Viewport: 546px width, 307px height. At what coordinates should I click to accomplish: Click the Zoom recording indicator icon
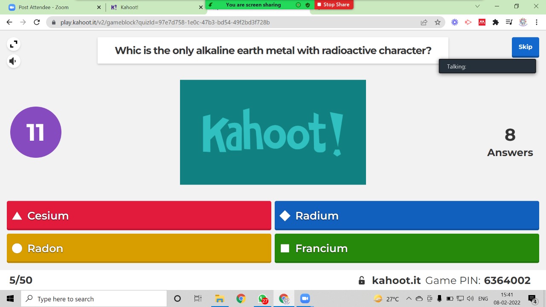click(298, 5)
